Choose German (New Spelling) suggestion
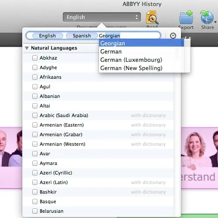The image size is (218, 218). click(141, 68)
